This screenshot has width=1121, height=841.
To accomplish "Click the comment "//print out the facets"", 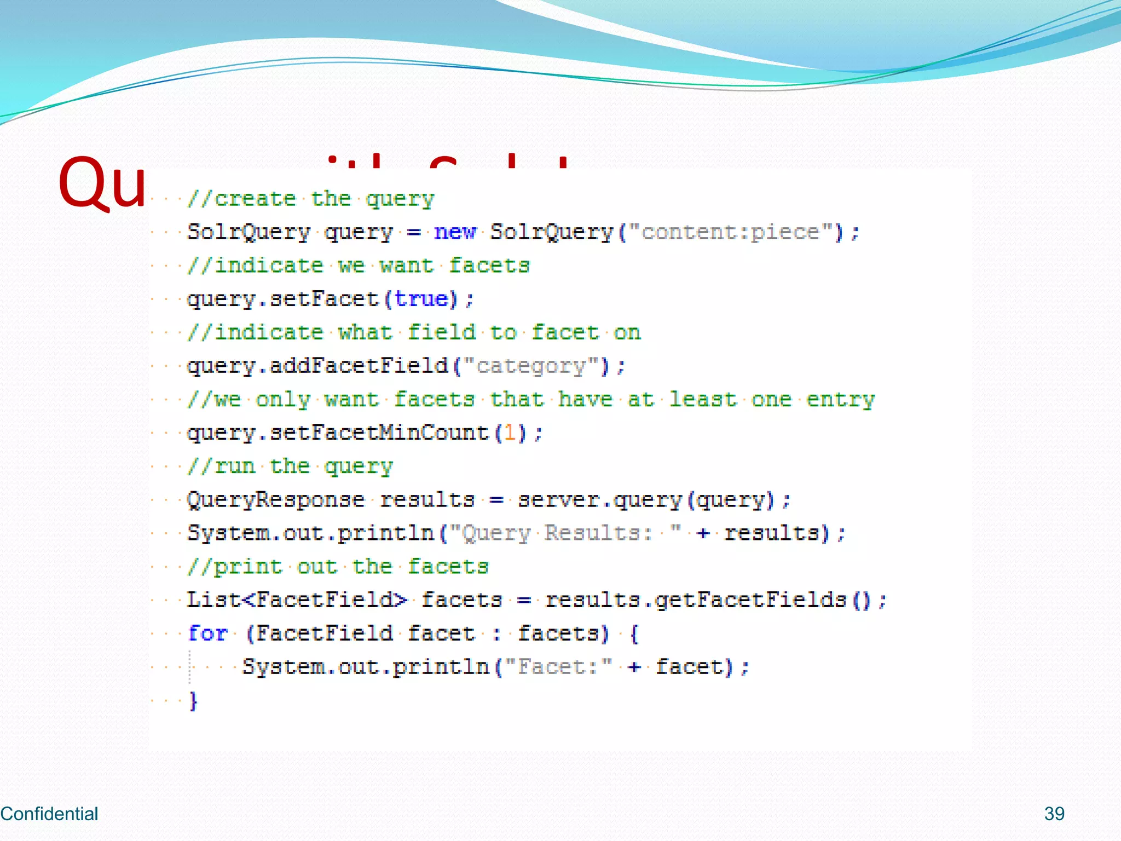I will (x=337, y=567).
